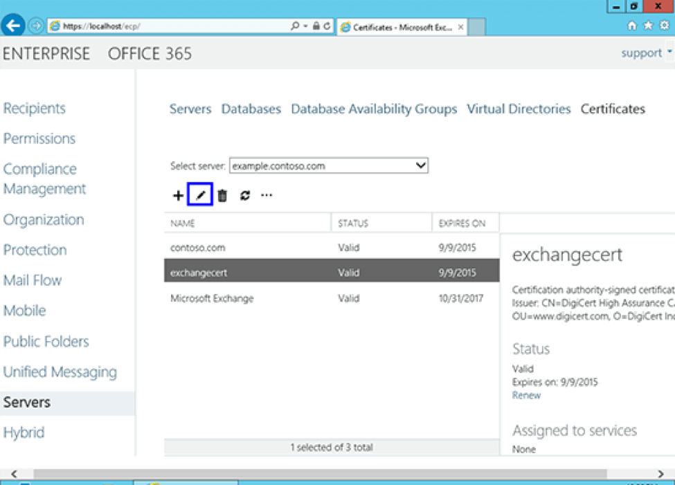
Task: Switch to the Databases tab
Action: [x=251, y=109]
